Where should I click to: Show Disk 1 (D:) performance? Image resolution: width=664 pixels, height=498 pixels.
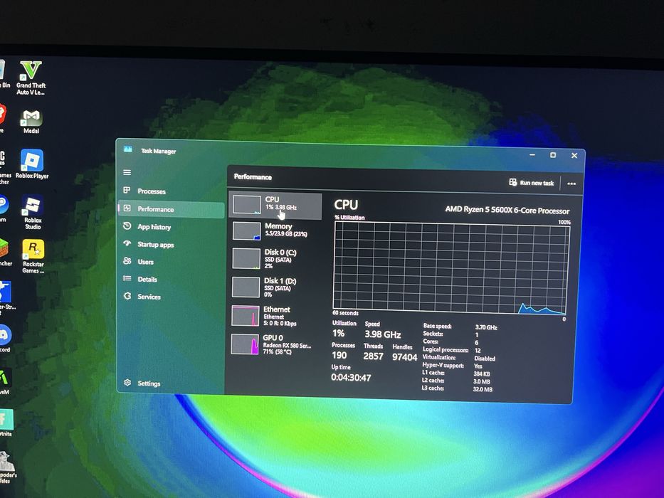[275, 287]
